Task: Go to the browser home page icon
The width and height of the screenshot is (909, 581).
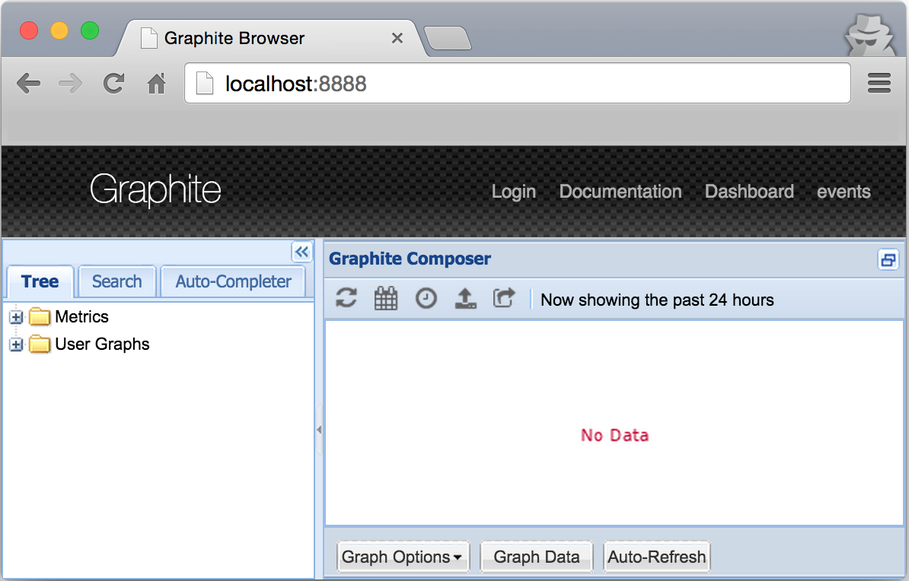Action: pyautogui.click(x=157, y=84)
